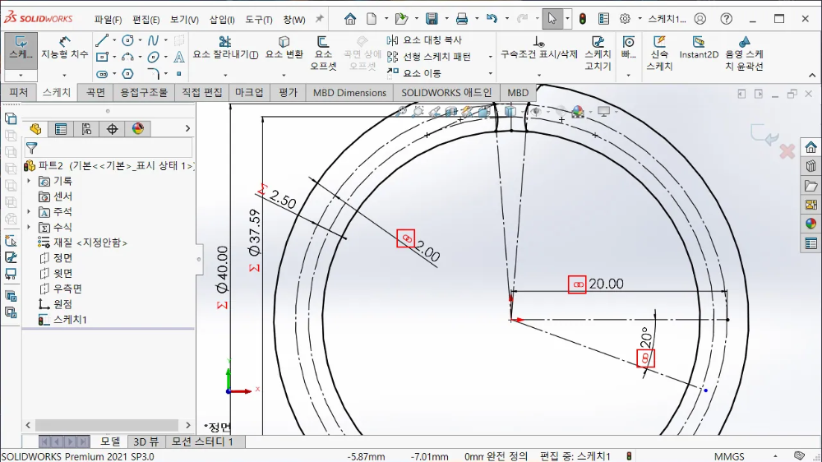Select the sketch Text (A) tool

(179, 57)
